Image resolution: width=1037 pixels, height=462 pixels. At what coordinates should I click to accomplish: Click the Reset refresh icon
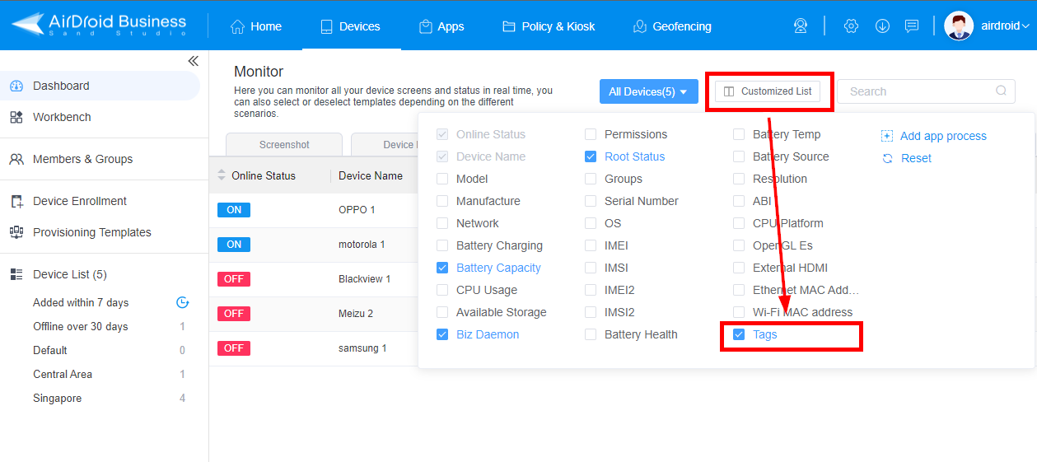(887, 158)
